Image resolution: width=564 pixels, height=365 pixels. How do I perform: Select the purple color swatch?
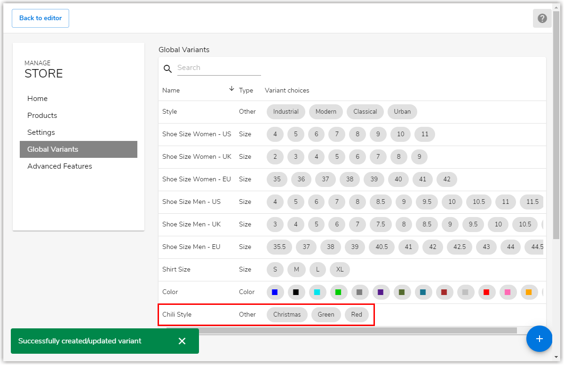tap(381, 292)
